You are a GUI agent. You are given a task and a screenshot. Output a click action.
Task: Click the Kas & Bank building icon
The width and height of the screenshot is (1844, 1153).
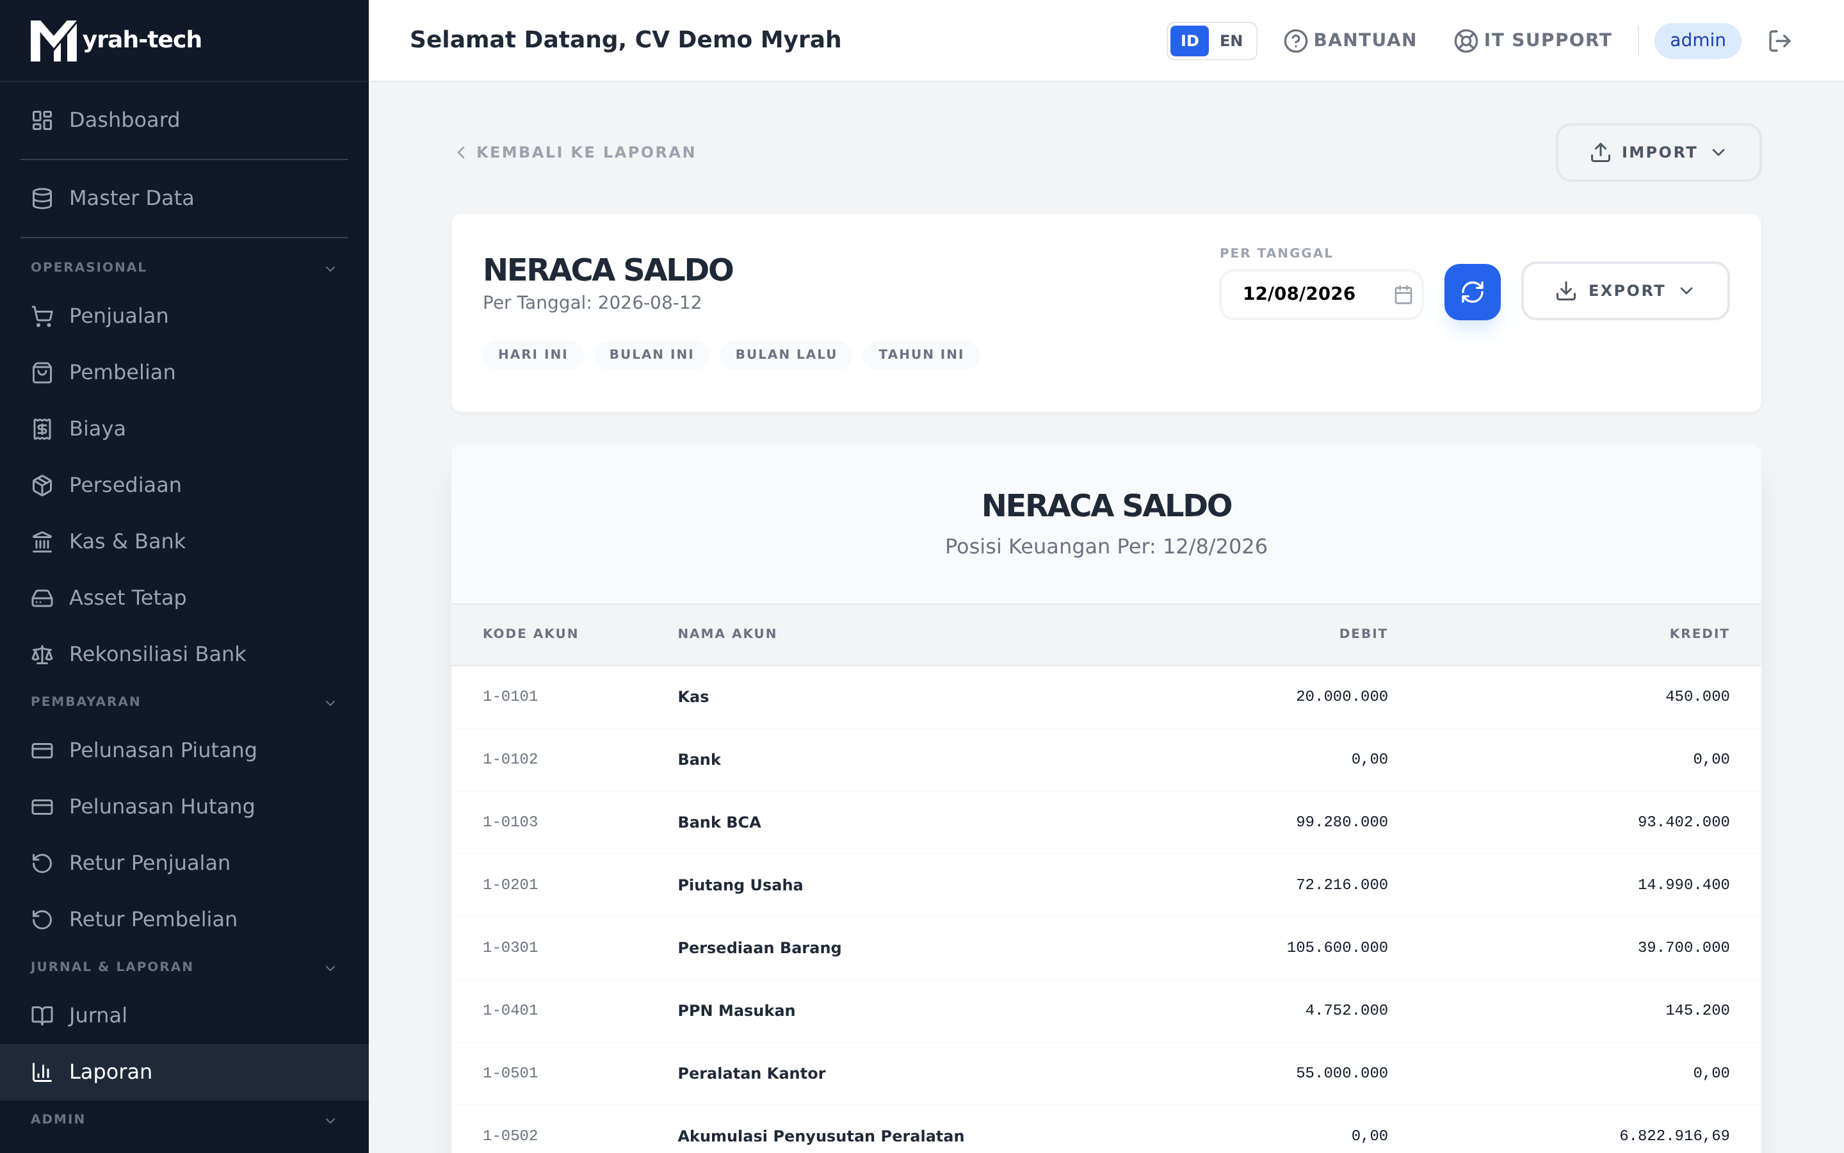pos(42,542)
